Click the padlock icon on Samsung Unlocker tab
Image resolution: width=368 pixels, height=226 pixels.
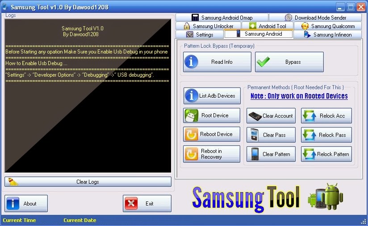187,26
